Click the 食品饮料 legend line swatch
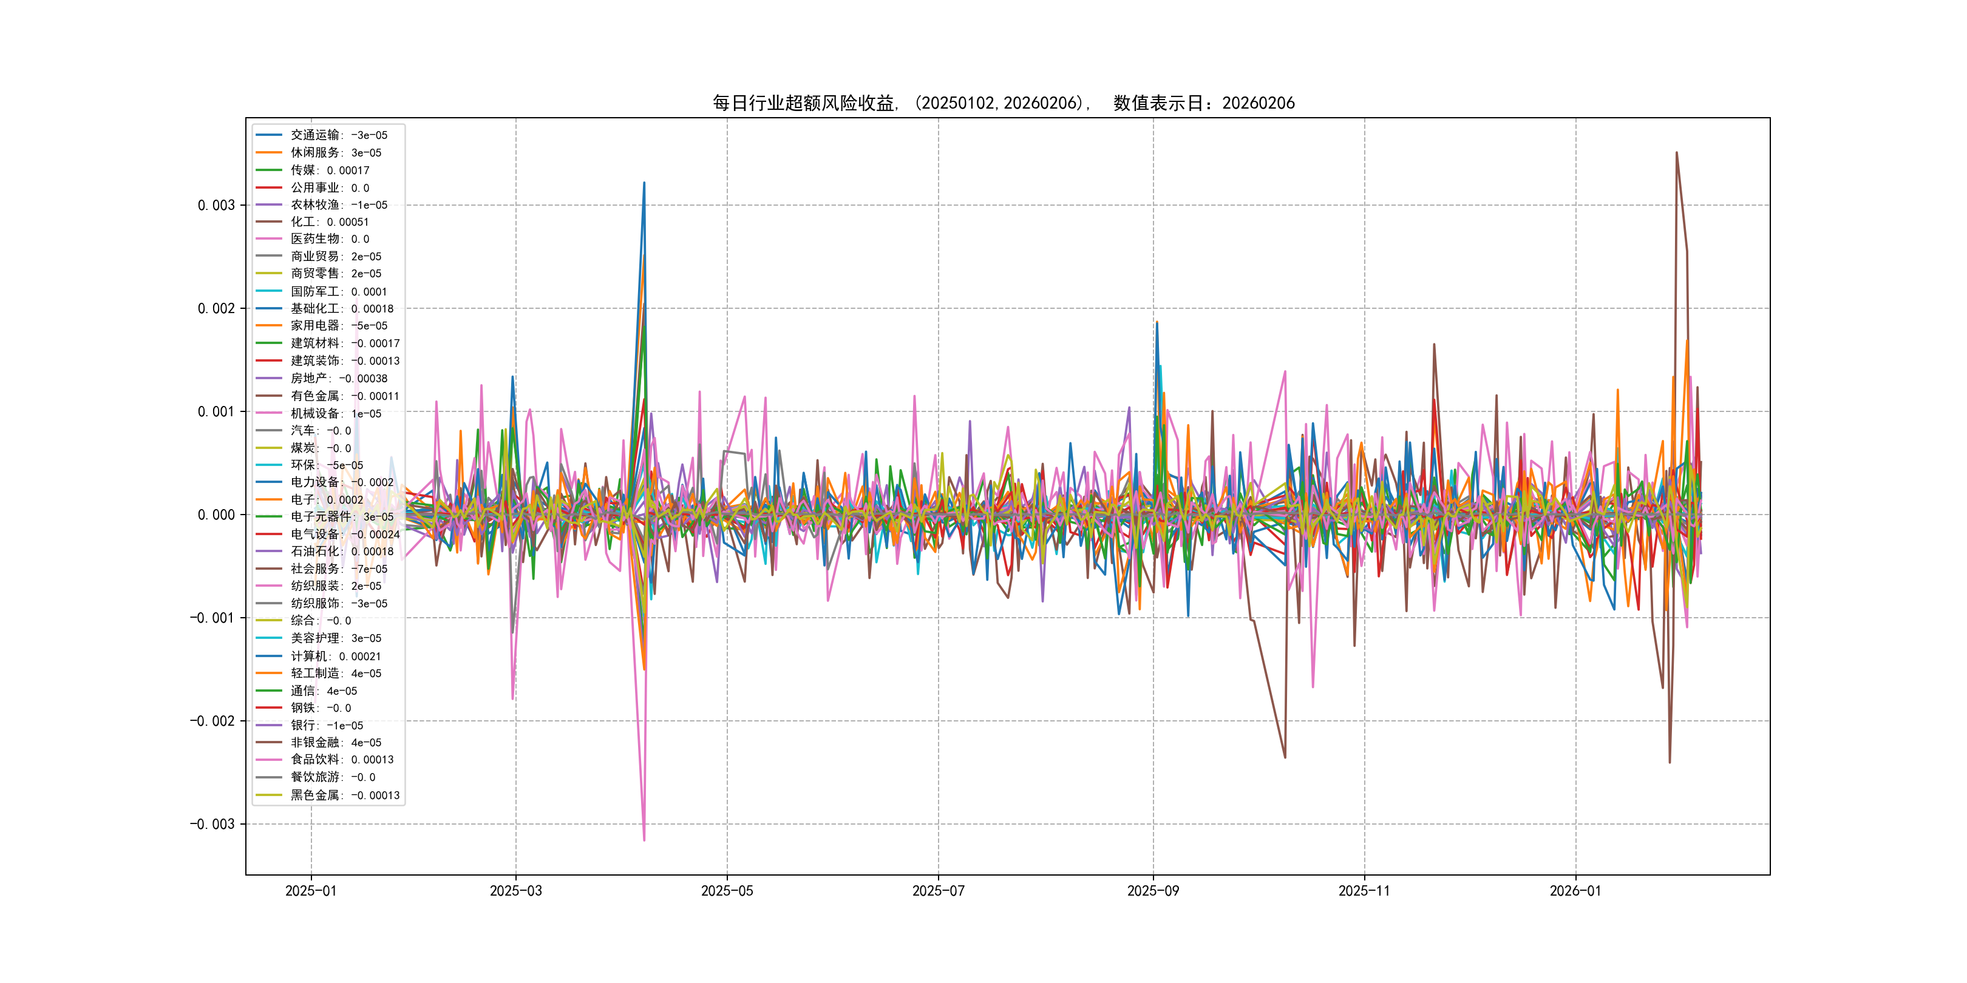 tap(269, 759)
